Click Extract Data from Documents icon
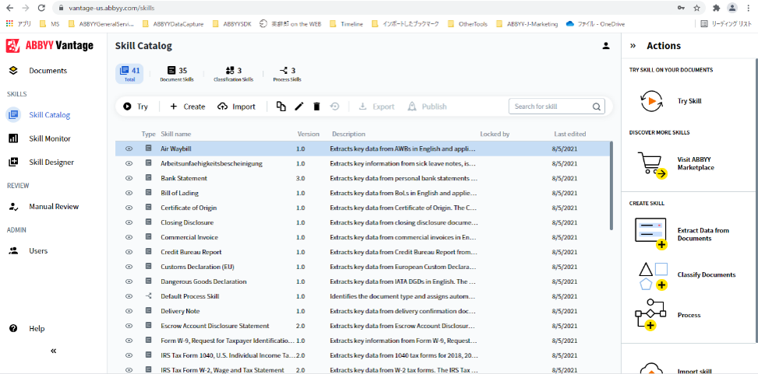This screenshot has height=374, width=758. (651, 233)
